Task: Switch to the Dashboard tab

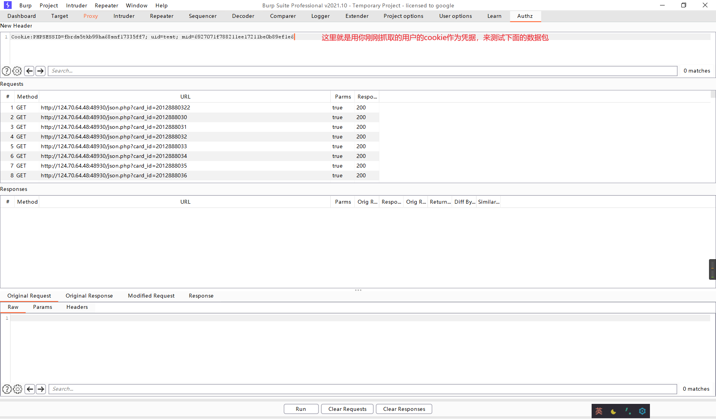Action: coord(22,16)
